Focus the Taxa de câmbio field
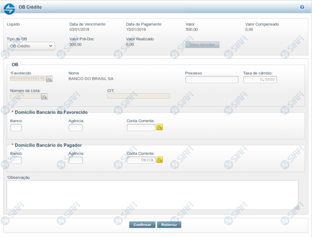 tap(260, 79)
